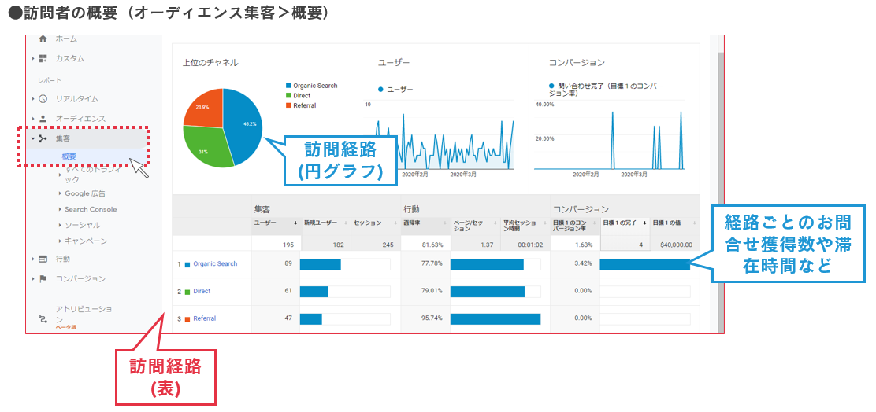Click Organic Search conversion rate 3.42%

583,263
